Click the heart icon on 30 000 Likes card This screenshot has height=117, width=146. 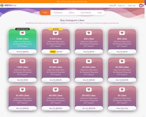(122, 61)
